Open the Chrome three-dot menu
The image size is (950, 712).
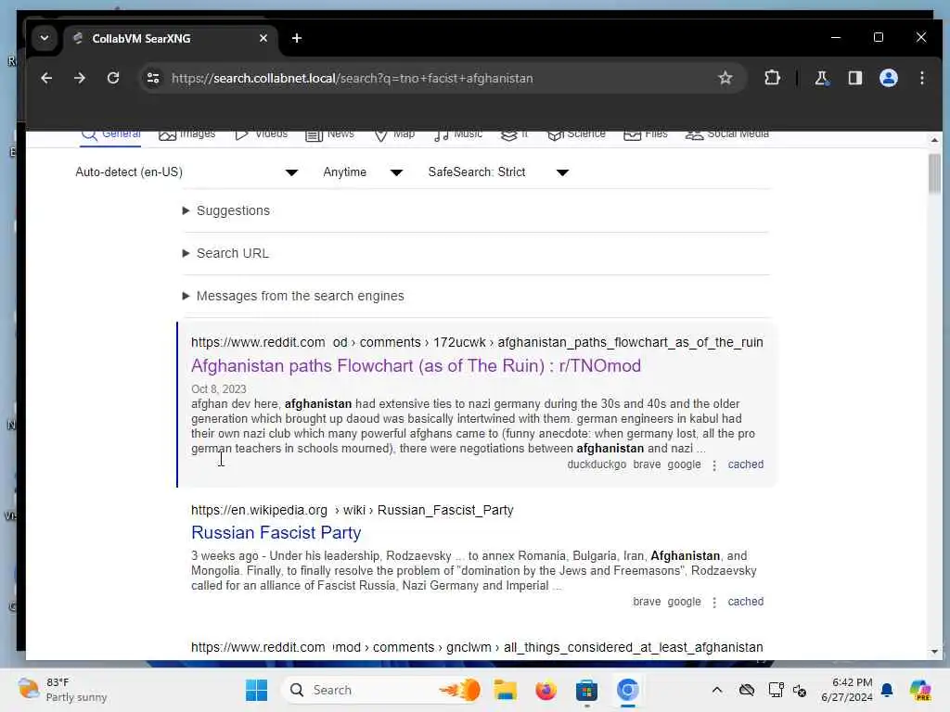click(921, 78)
